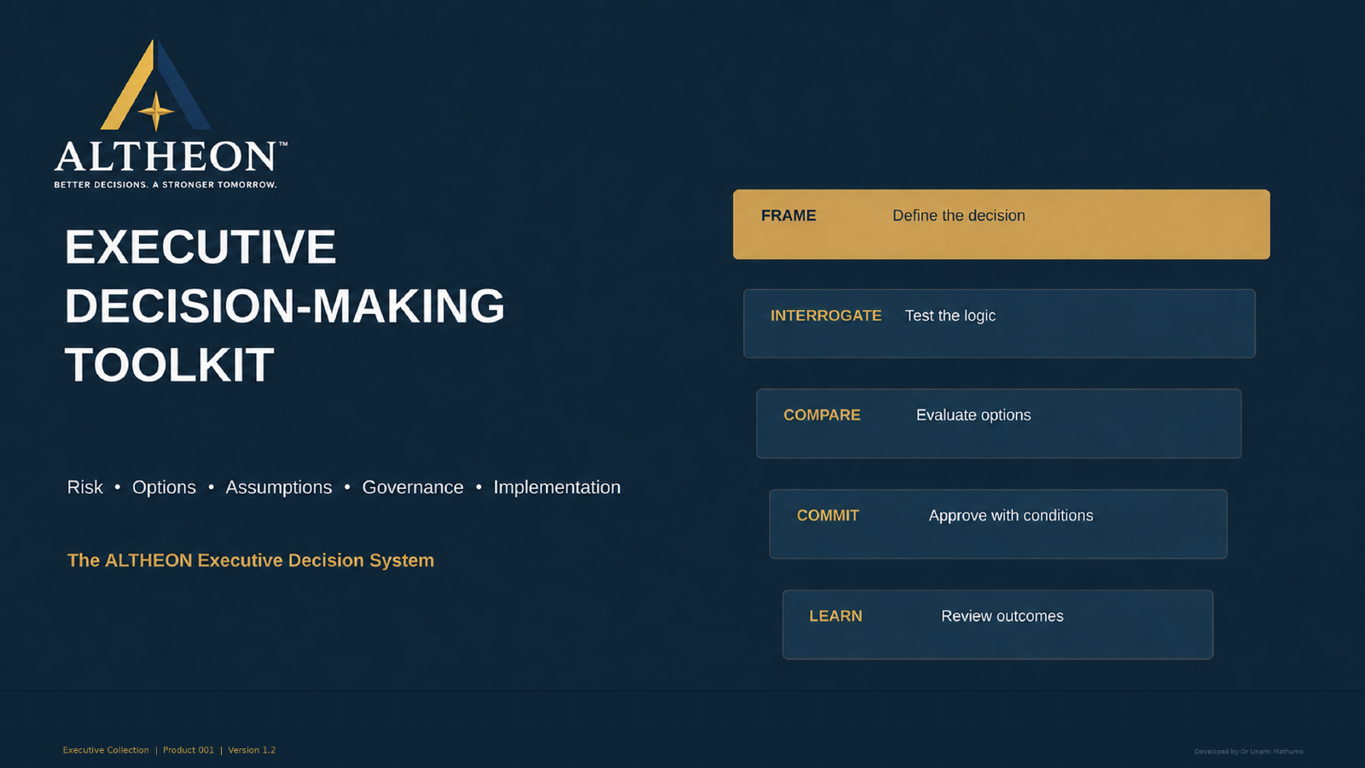Click 'Test the logic' description
The height and width of the screenshot is (768, 1365).
950,316
